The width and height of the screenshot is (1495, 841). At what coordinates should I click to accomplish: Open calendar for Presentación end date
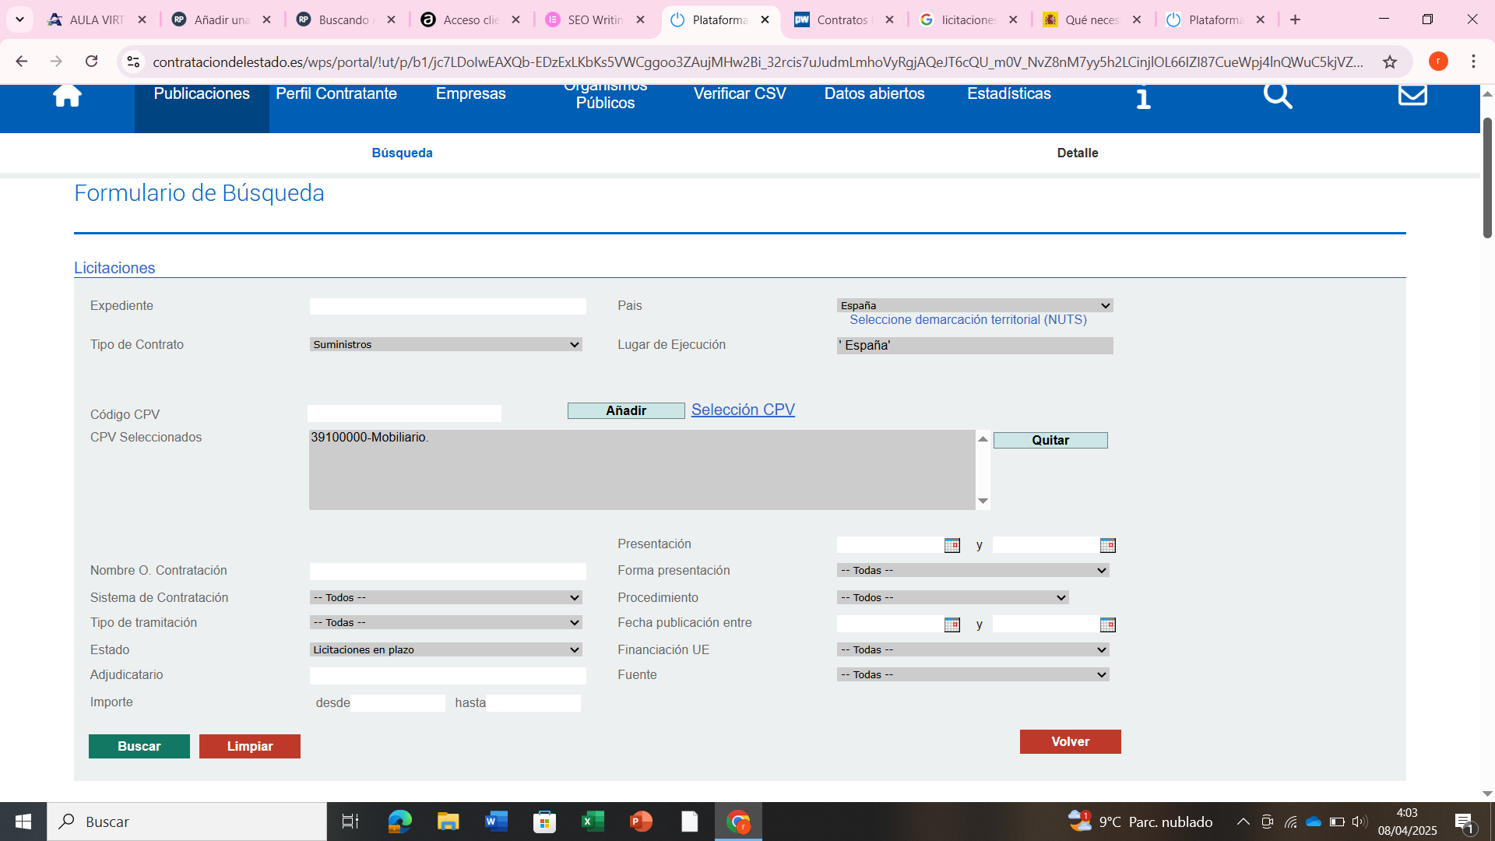click(1107, 545)
